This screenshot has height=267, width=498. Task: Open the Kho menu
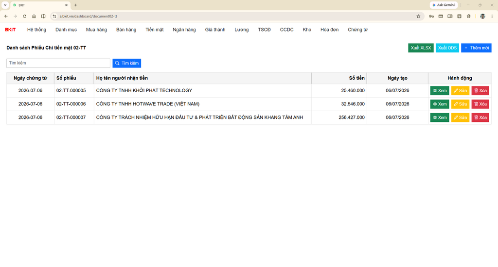[307, 30]
